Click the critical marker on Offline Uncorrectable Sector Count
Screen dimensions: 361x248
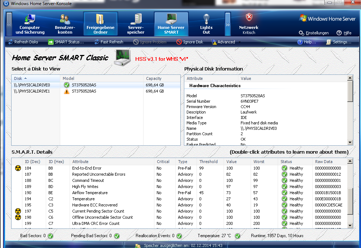click(18, 217)
